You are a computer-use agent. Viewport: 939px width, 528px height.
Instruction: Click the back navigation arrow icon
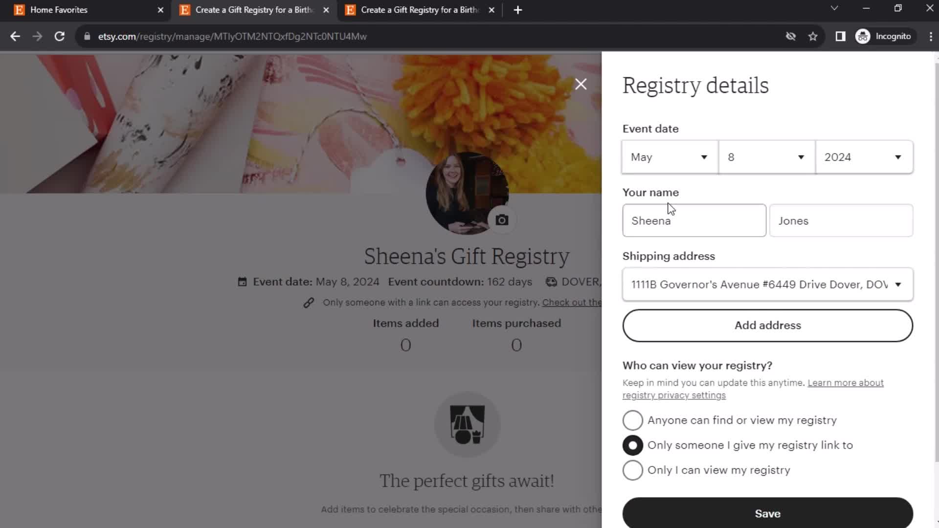pyautogui.click(x=16, y=36)
